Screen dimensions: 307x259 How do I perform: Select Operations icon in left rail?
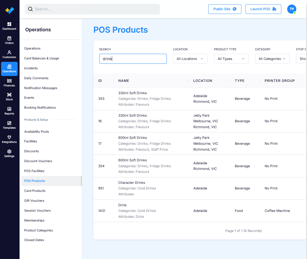[9, 69]
